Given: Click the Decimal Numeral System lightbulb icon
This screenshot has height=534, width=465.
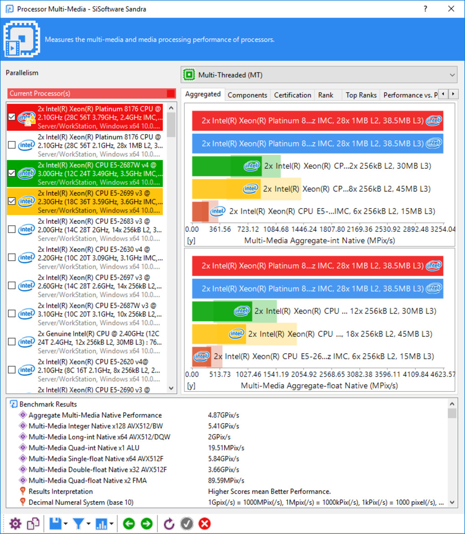Looking at the screenshot, I should 23,502.
